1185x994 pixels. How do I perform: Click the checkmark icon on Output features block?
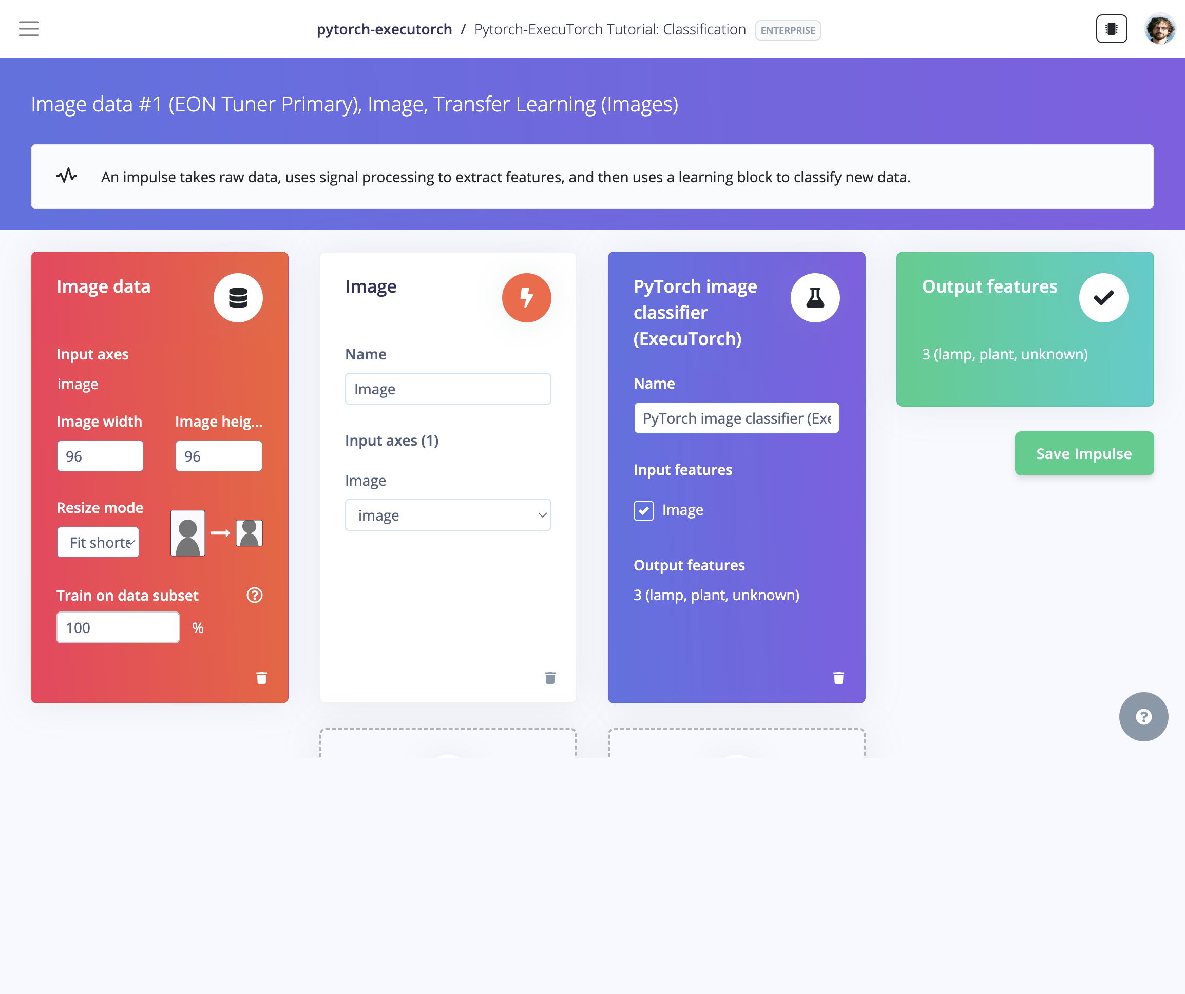[x=1103, y=298]
